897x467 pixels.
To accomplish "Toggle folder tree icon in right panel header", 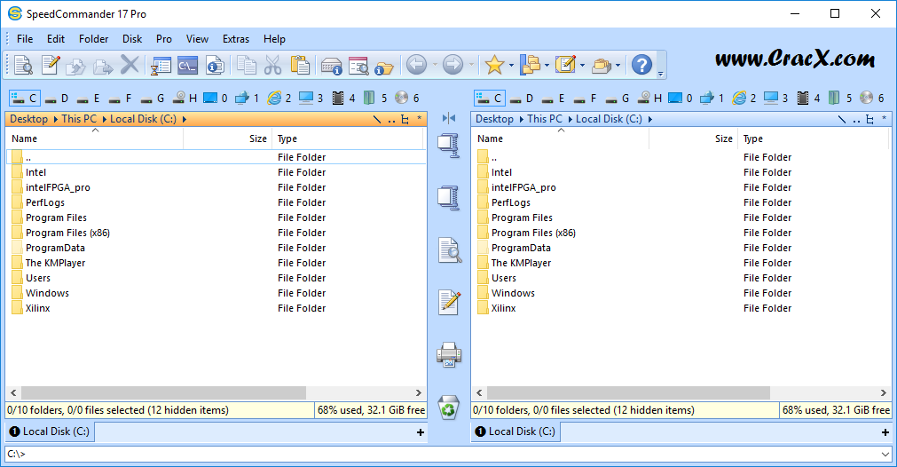I will [x=870, y=119].
